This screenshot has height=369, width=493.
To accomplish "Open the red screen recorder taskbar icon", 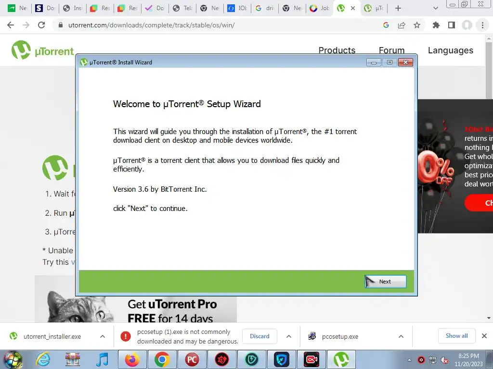I will [311, 359].
